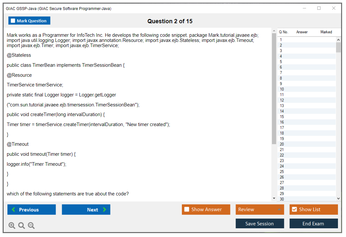Click the up chevron on the Review button
The height and width of the screenshot is (237, 346).
click(x=279, y=209)
